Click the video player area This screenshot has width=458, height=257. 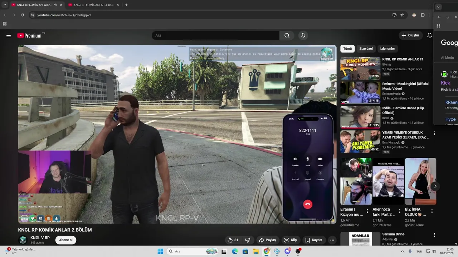pos(177,134)
